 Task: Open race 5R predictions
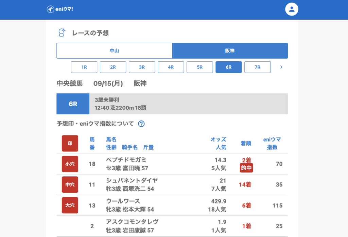click(199, 67)
